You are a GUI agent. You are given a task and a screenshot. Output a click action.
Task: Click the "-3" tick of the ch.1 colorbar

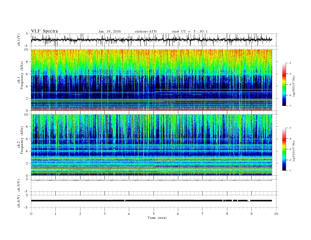coord(290,63)
